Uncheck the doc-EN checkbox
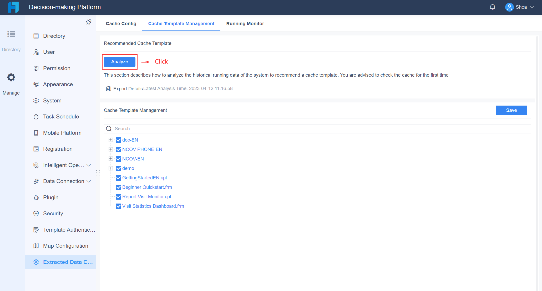This screenshot has height=291, width=542. (x=118, y=140)
